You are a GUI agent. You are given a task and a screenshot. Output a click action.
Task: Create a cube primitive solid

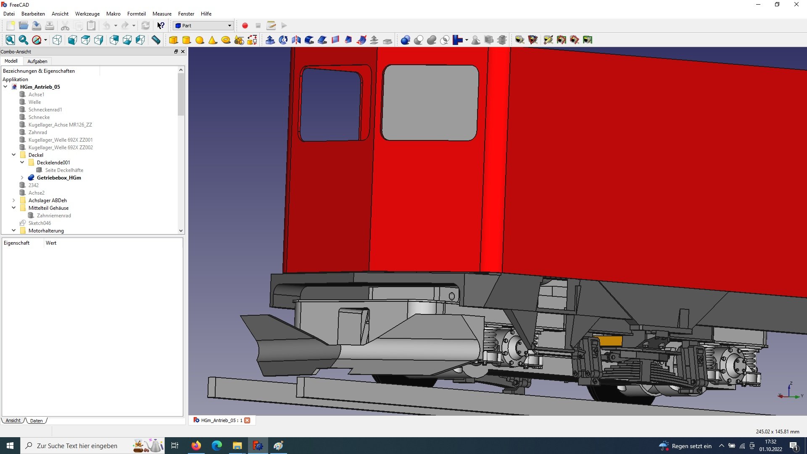pyautogui.click(x=173, y=40)
